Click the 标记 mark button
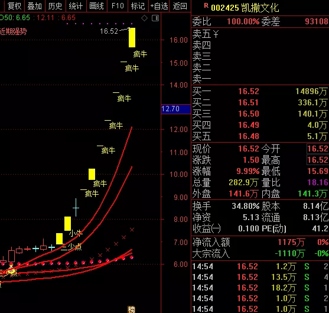The image size is (329, 313). pyautogui.click(x=138, y=6)
